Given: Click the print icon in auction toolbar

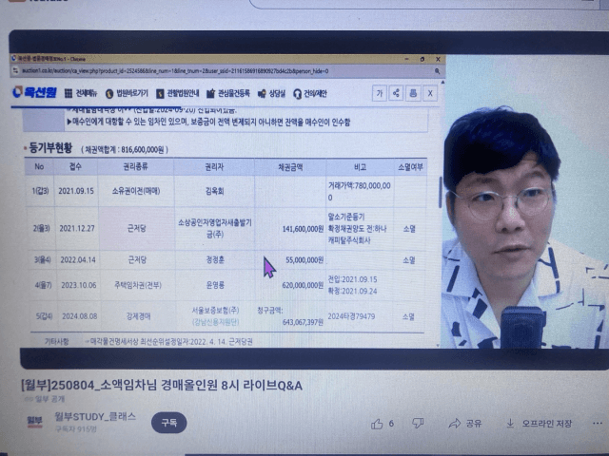Looking at the screenshot, I should pyautogui.click(x=413, y=93).
